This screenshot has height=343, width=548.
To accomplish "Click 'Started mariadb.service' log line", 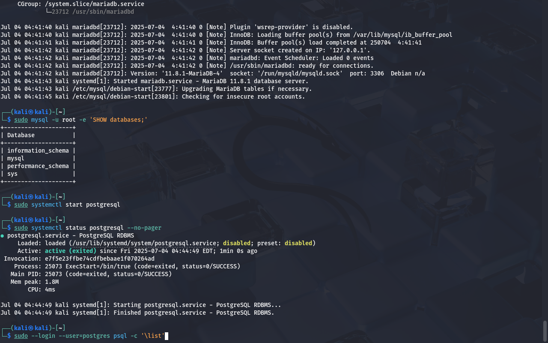I will 155,81.
